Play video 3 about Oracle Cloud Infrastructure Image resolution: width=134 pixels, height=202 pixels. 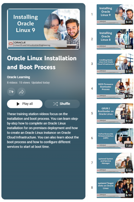115,64
